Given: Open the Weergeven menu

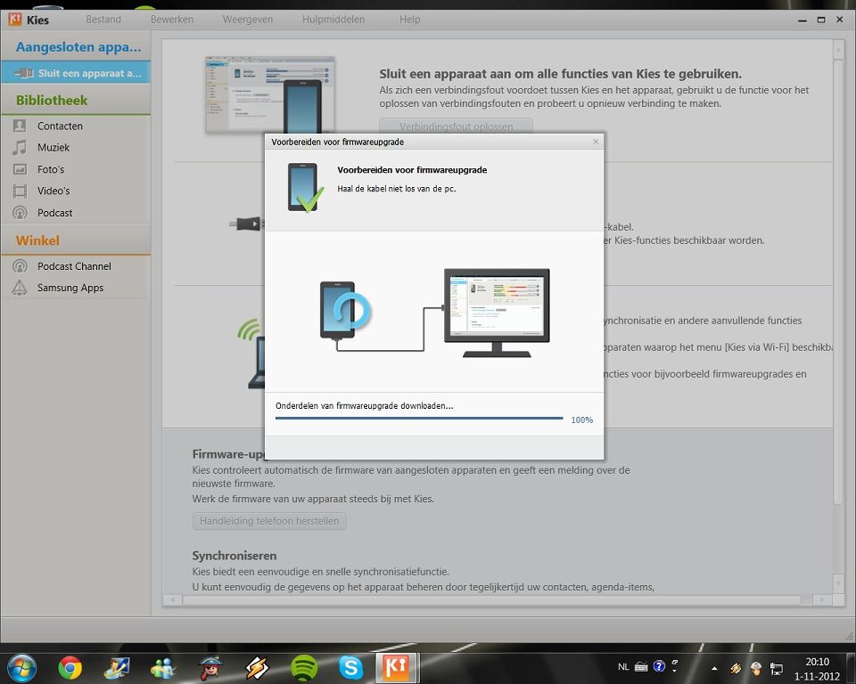Looking at the screenshot, I should (x=247, y=20).
